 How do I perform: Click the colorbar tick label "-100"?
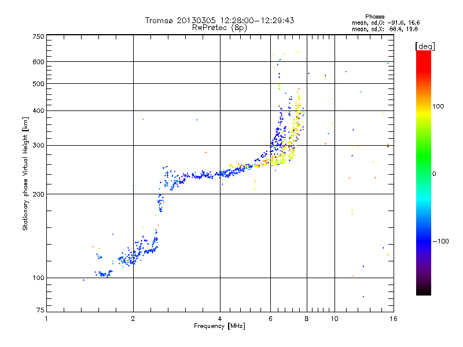(x=440, y=241)
